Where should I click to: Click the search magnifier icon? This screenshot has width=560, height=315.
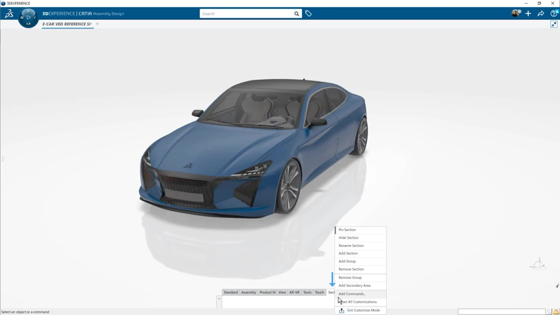click(x=296, y=13)
